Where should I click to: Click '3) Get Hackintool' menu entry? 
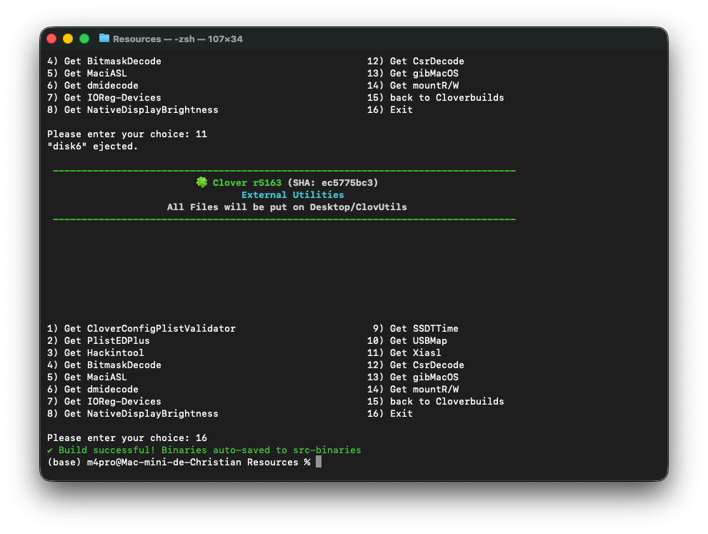coord(95,353)
